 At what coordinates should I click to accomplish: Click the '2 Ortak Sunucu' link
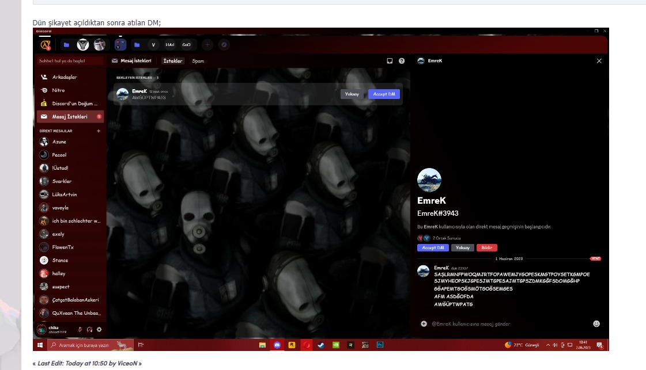point(447,238)
